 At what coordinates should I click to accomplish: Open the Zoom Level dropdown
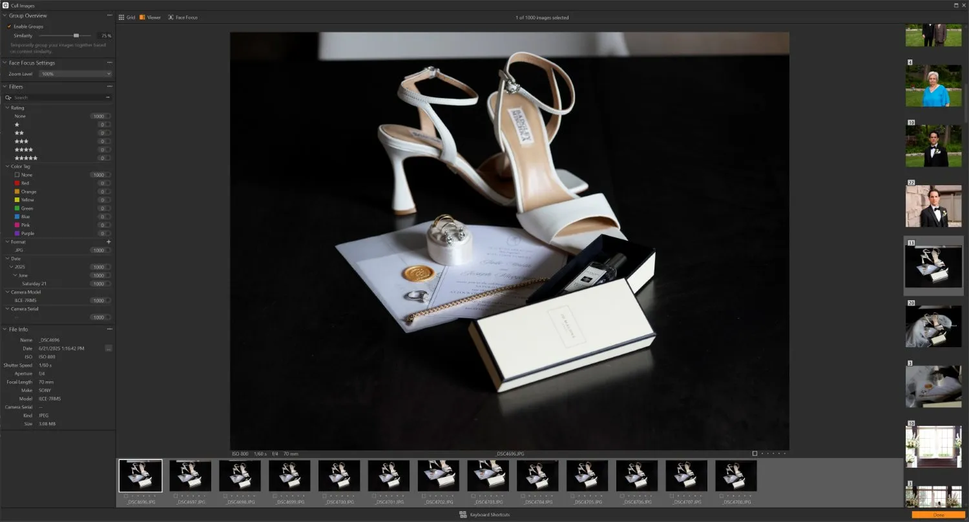75,74
